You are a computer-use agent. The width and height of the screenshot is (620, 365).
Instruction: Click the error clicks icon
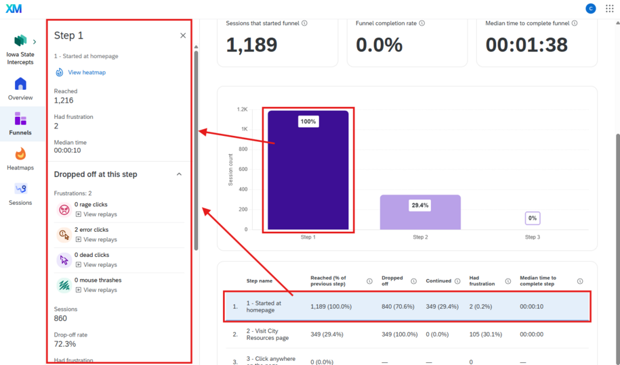click(64, 235)
